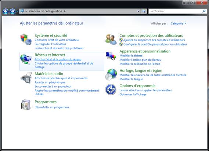Expand arrow after Panneau de configuration breadcrumb

pos(65,11)
